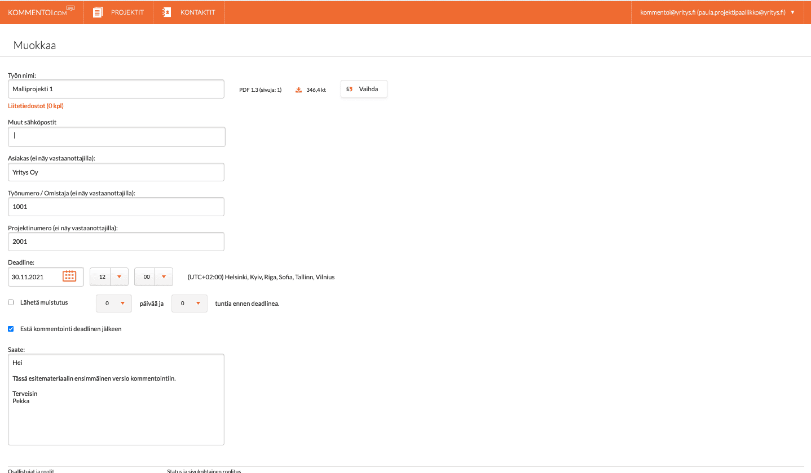Click the PDF download arrow icon

coord(299,90)
